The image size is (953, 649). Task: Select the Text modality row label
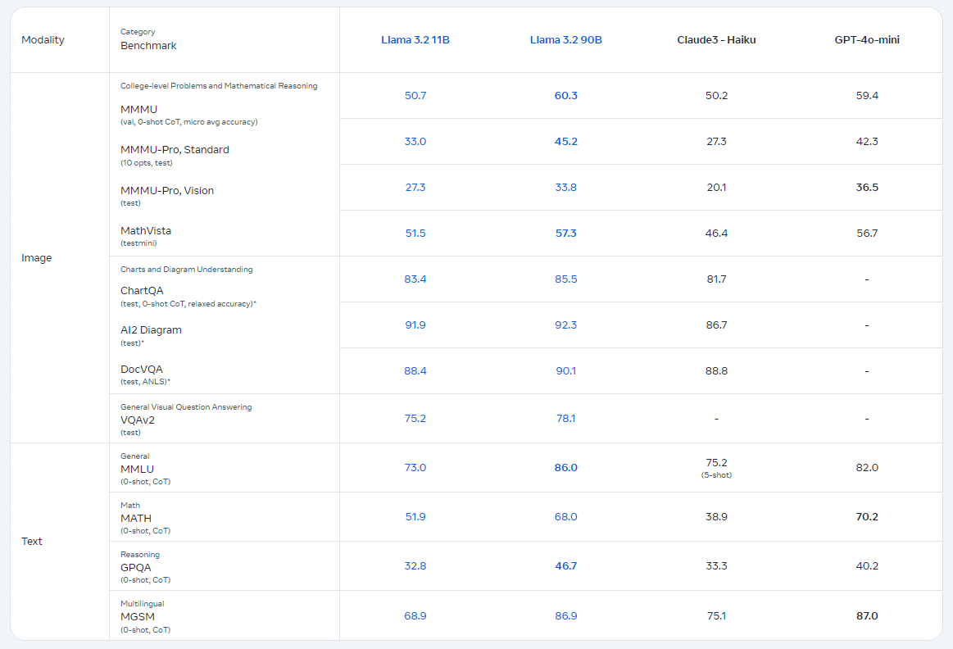coord(32,542)
